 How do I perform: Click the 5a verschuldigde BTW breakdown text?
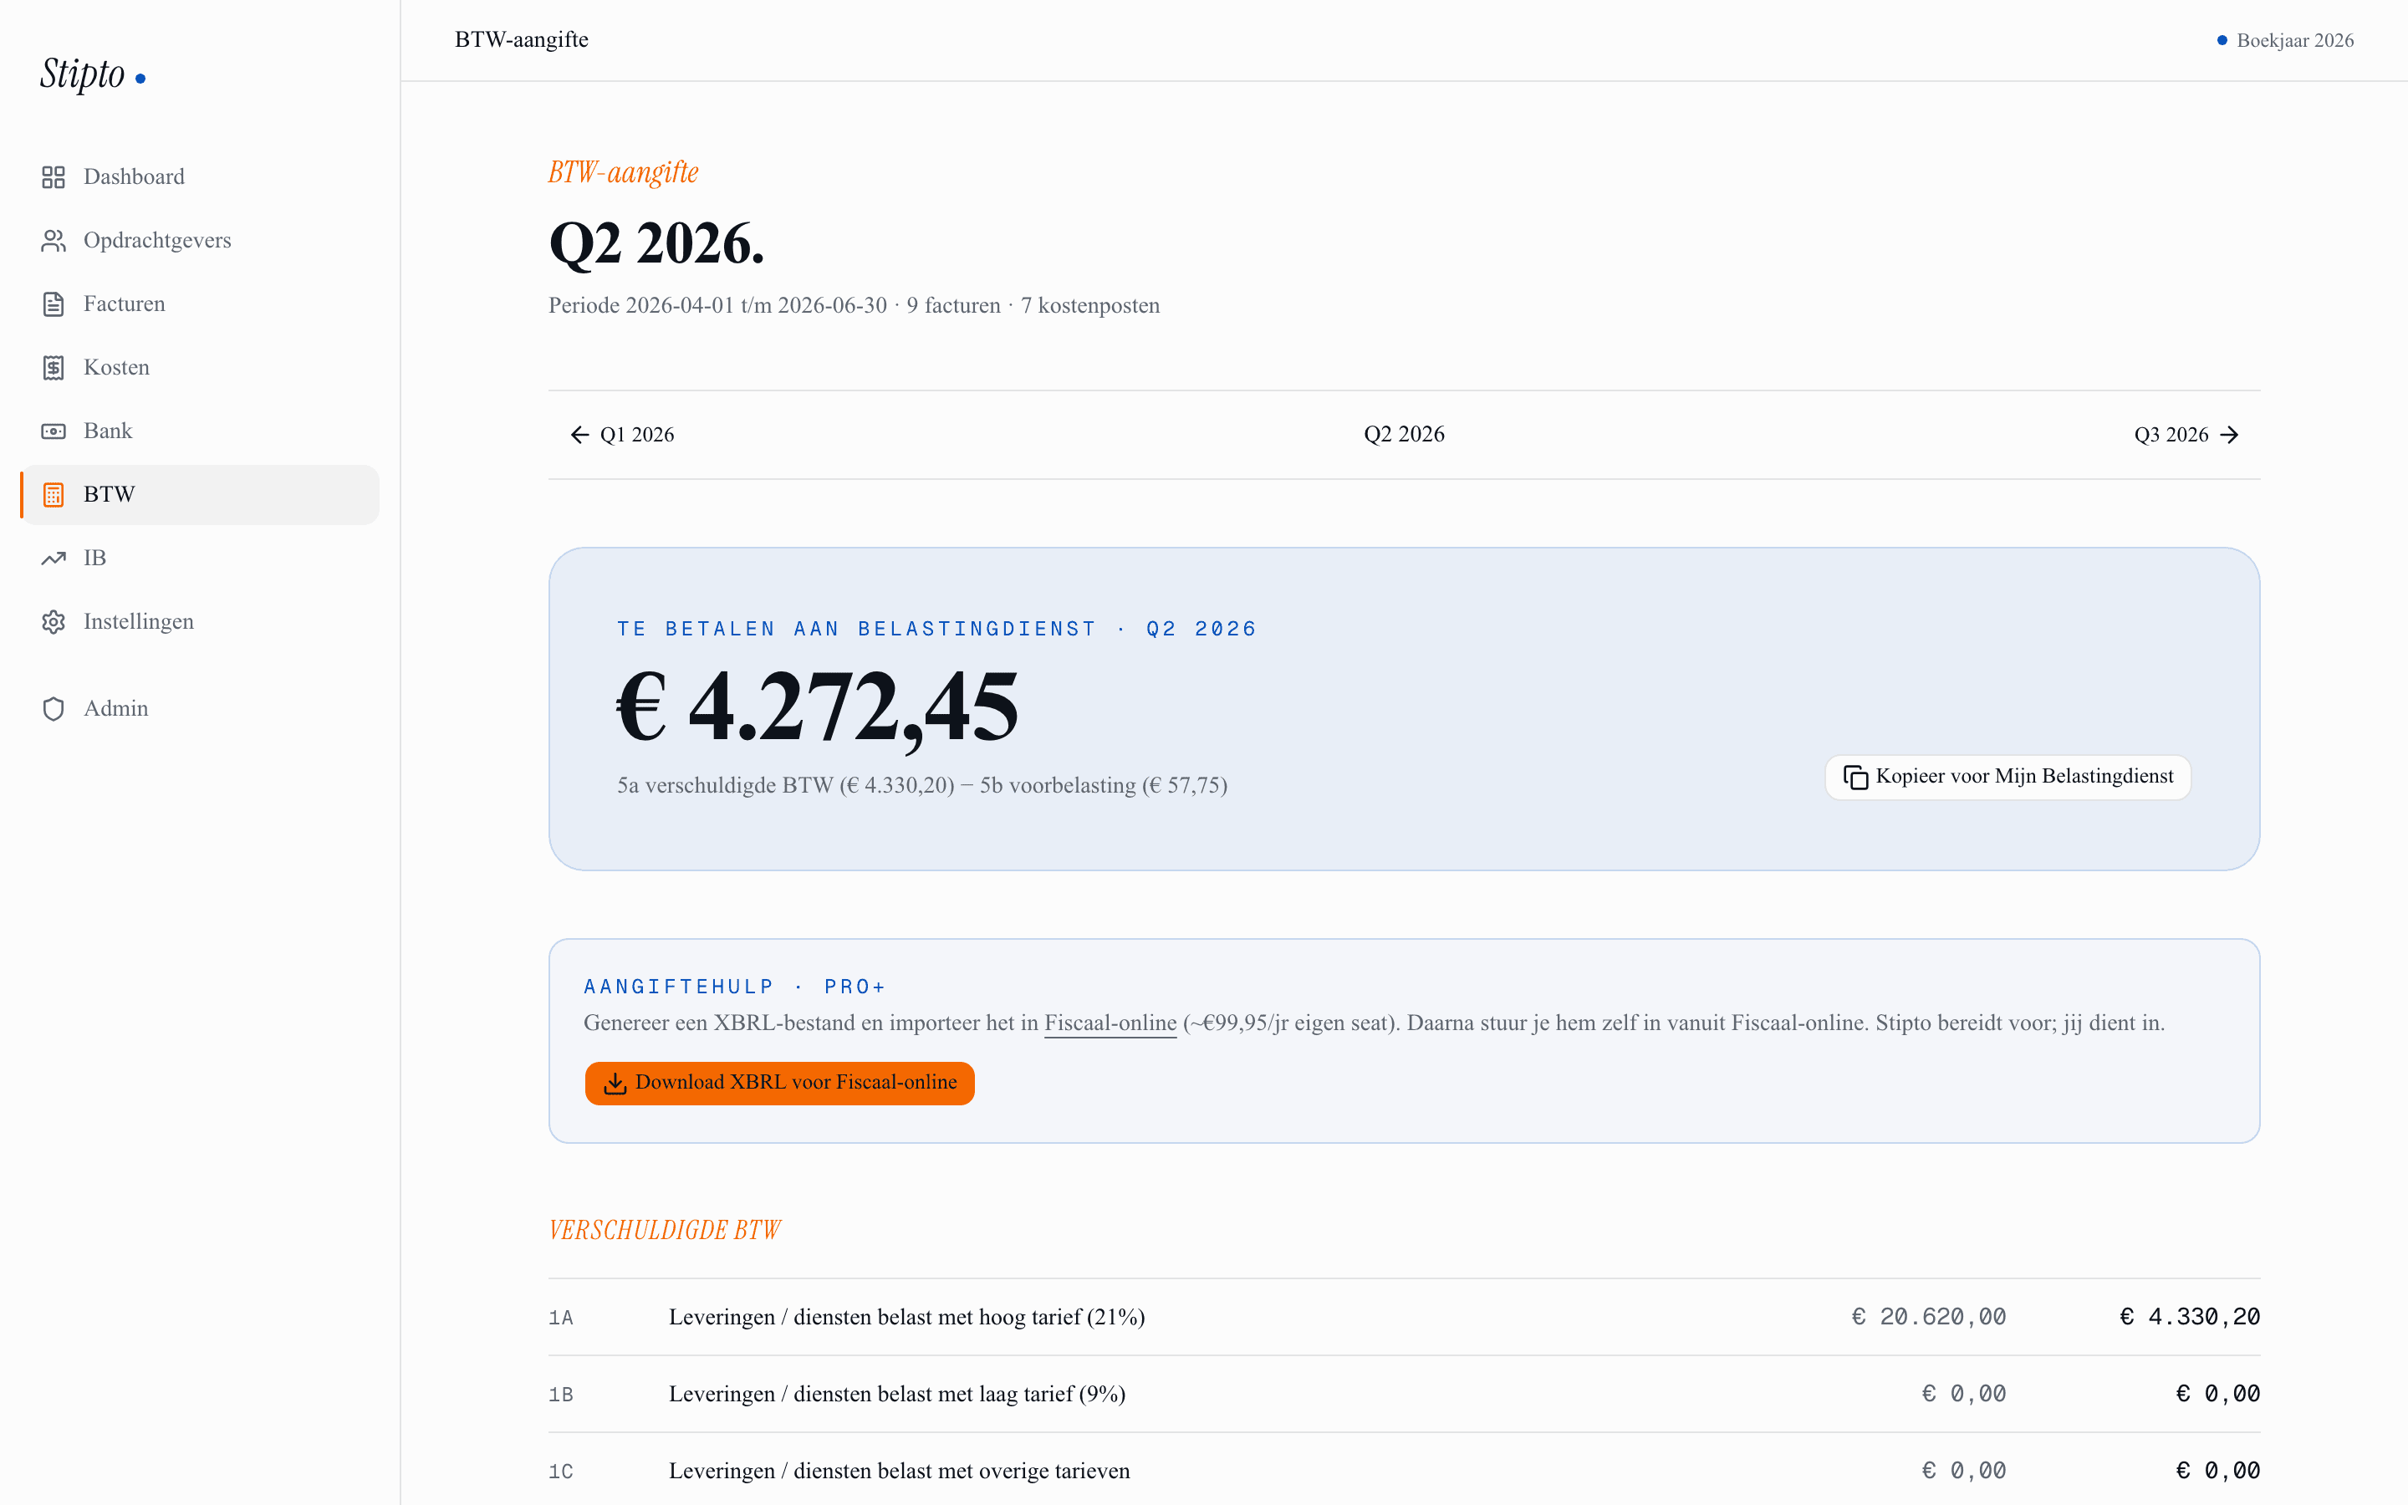(922, 785)
